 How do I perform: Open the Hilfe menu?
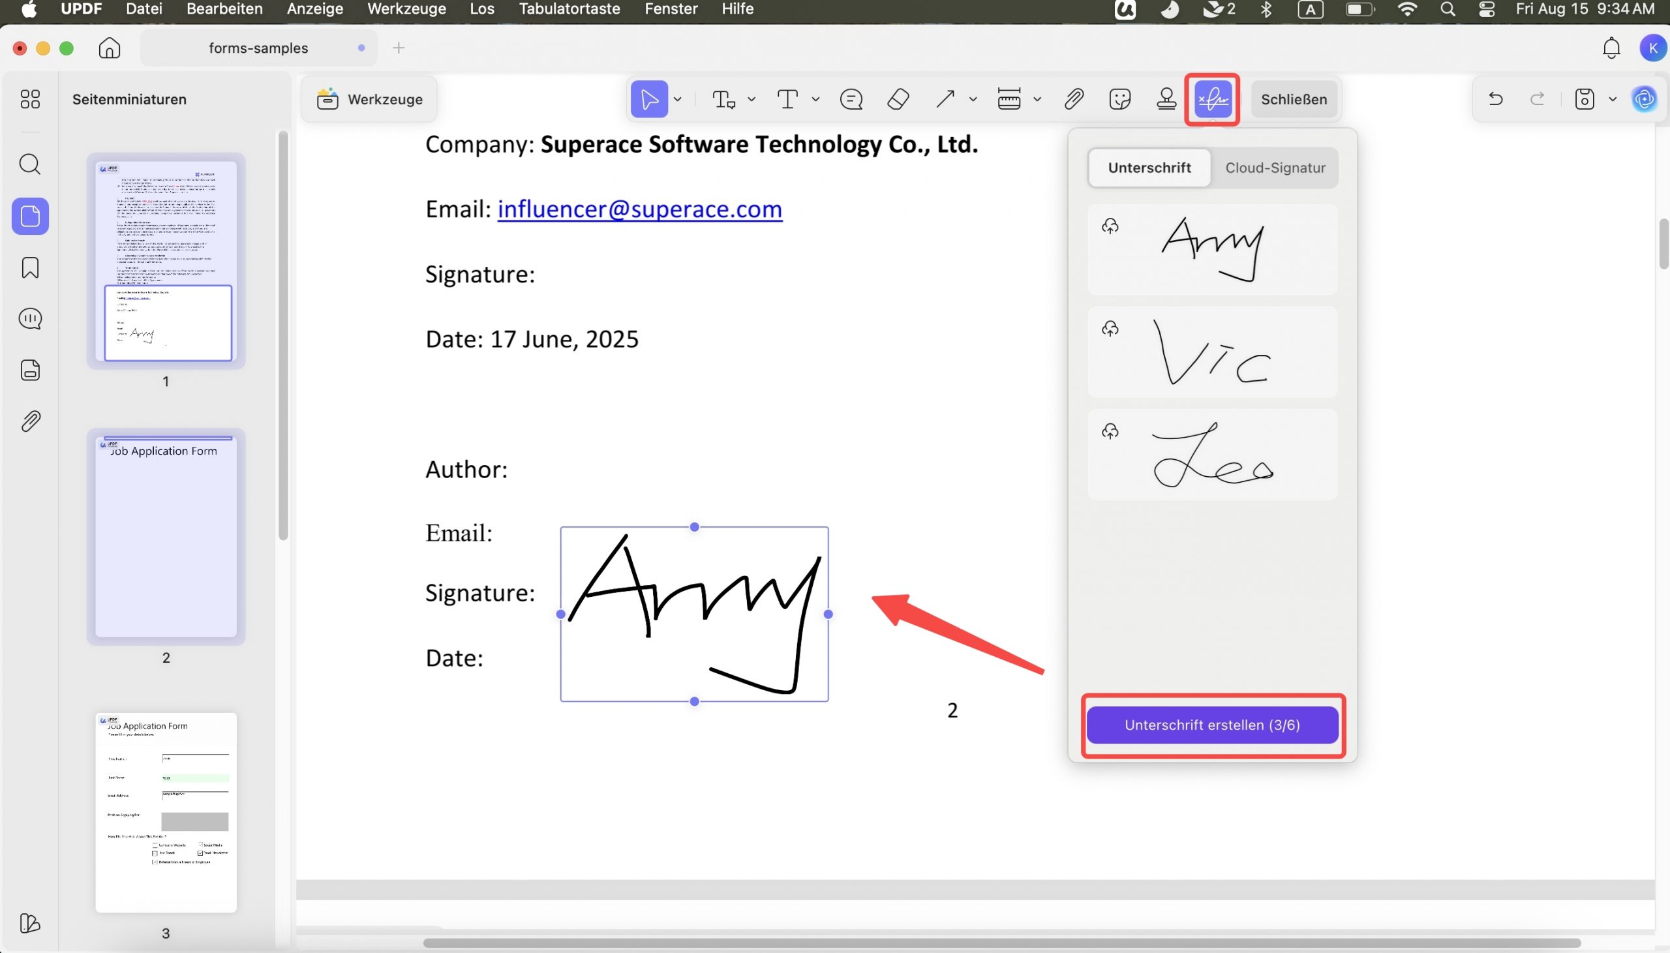pos(738,9)
